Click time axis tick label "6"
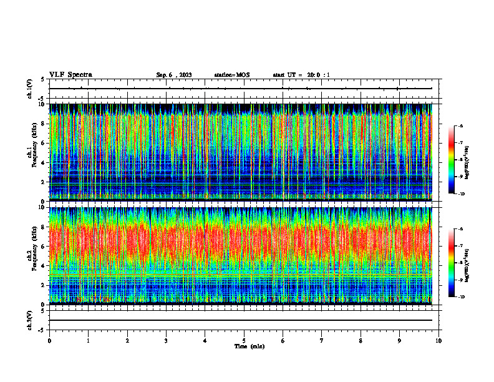Screen dimensions: 494x382 click(283, 341)
